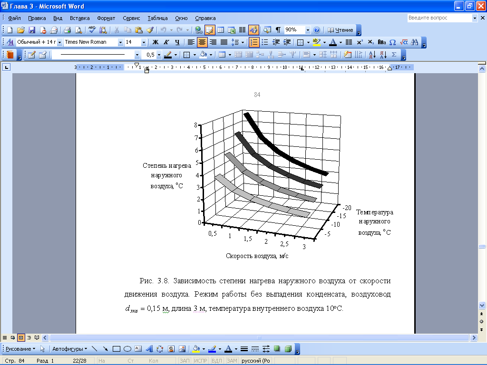Open the Таблица menu
This screenshot has height=365, width=487.
tap(157, 18)
